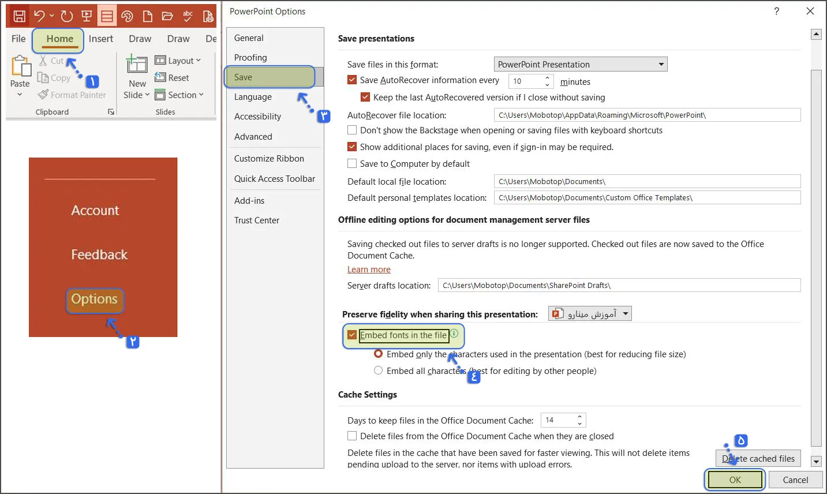Switch to the Insert ribbon tab

101,39
